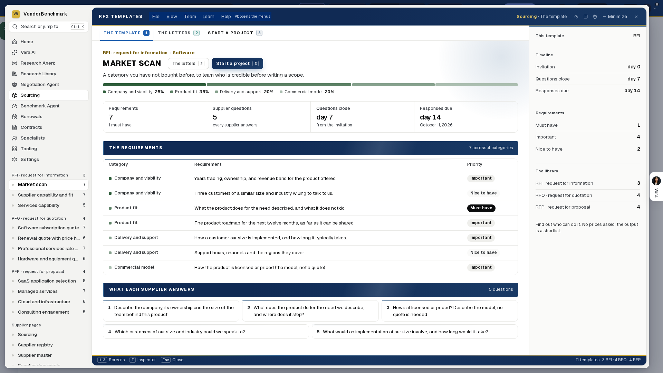Click the hand icon in the header
Screen dimensions: 663x373
595,17
